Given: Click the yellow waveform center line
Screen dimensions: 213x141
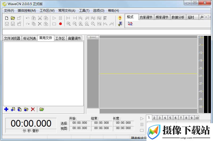Looking at the screenshot, I should (x=149, y=74).
